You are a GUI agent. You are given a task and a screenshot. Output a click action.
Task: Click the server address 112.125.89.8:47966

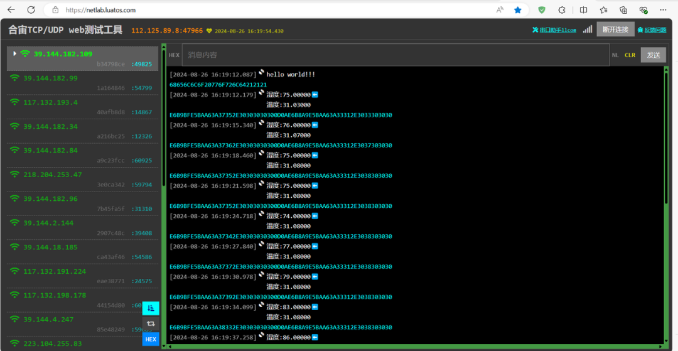[x=167, y=31]
